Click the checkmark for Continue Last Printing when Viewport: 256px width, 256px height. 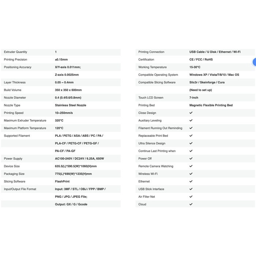(191, 151)
